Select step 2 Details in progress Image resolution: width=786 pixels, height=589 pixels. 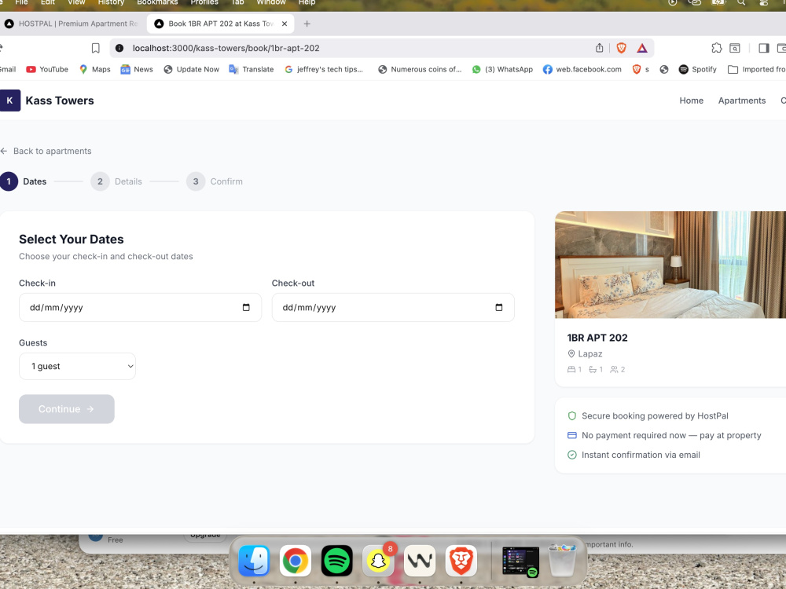click(x=116, y=181)
